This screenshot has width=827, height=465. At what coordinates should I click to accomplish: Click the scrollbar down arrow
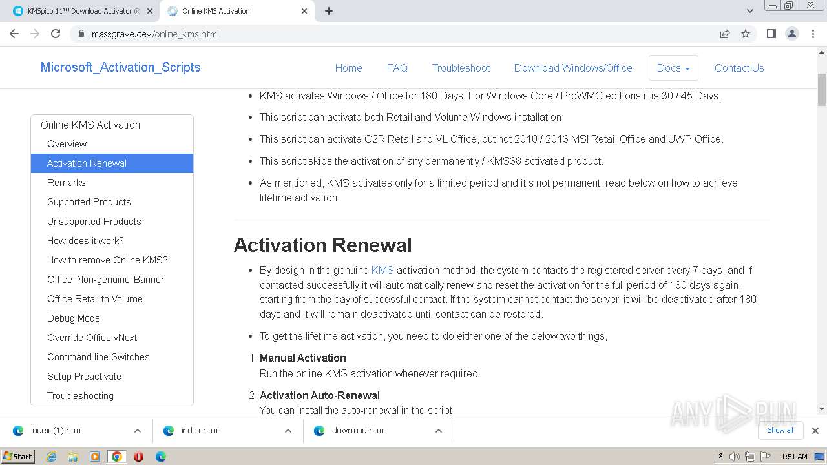(822, 409)
